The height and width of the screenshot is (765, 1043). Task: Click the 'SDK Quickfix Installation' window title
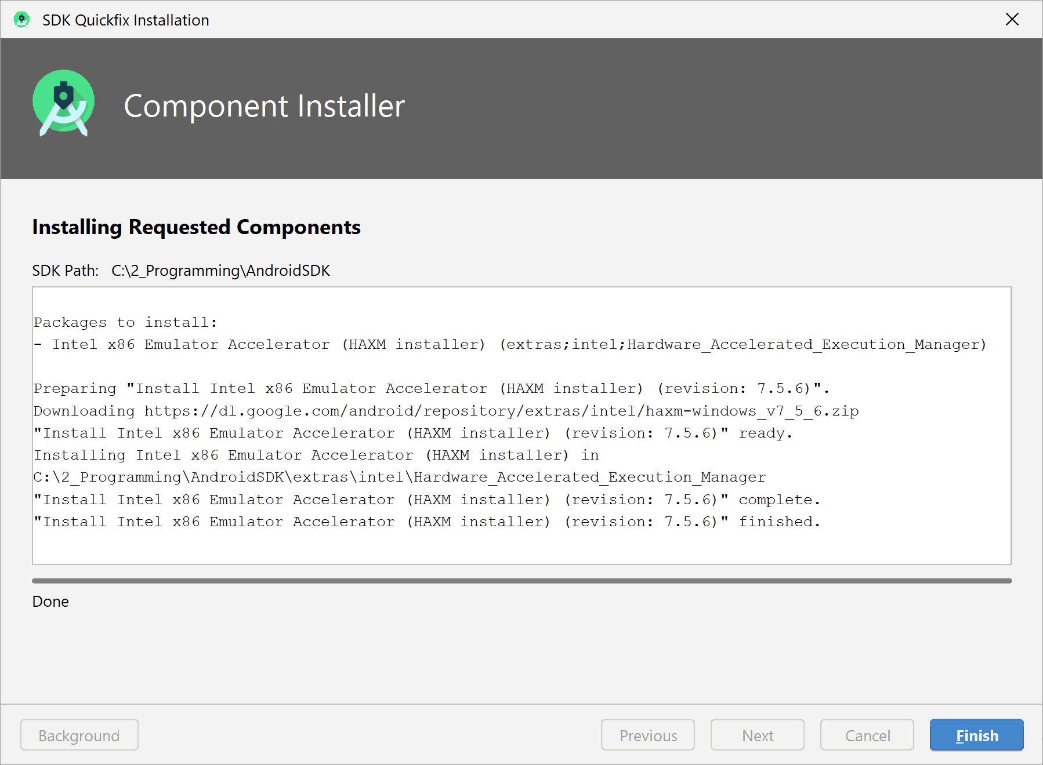coord(125,20)
